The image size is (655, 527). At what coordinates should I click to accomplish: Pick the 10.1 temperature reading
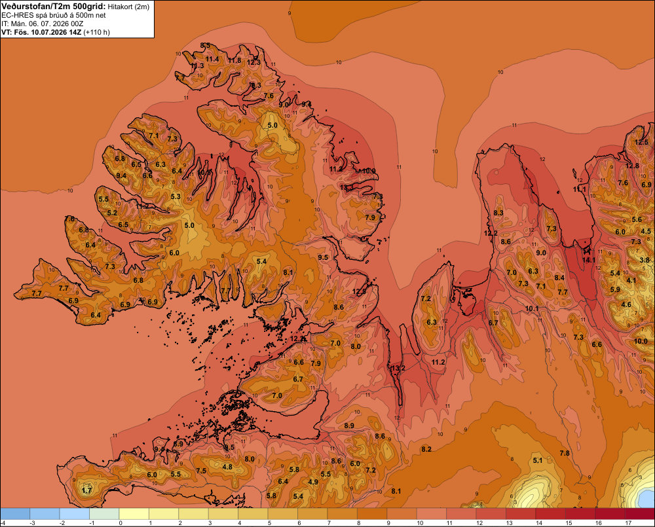(532, 308)
